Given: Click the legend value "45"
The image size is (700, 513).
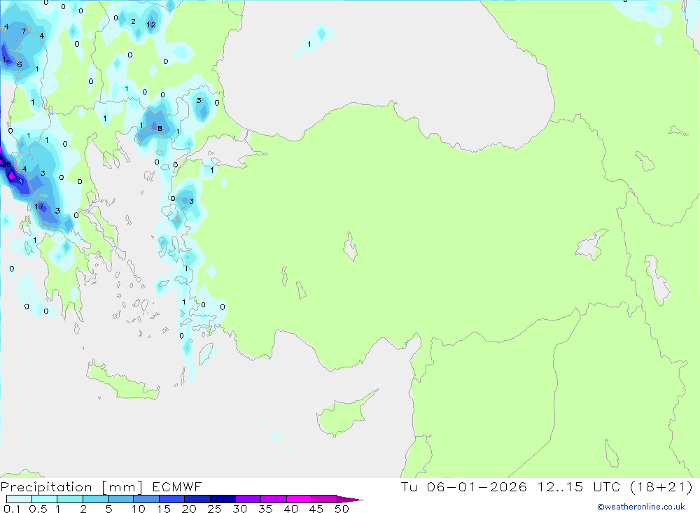Looking at the screenshot, I should click(x=316, y=509).
